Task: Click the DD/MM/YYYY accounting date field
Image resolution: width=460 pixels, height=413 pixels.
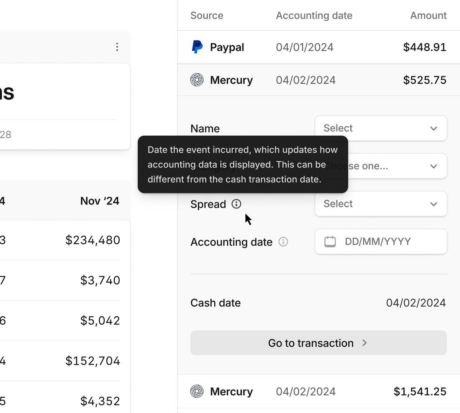Action: click(x=381, y=241)
